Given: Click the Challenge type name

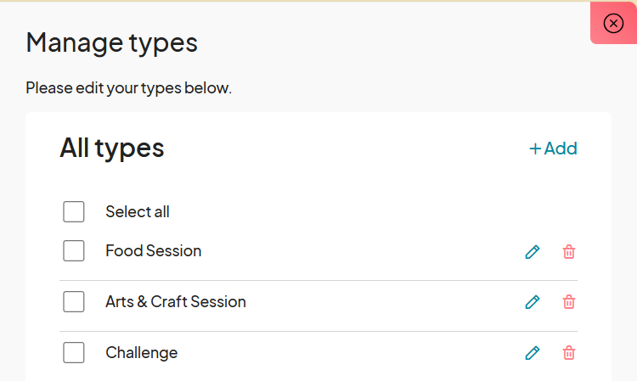Looking at the screenshot, I should (142, 353).
